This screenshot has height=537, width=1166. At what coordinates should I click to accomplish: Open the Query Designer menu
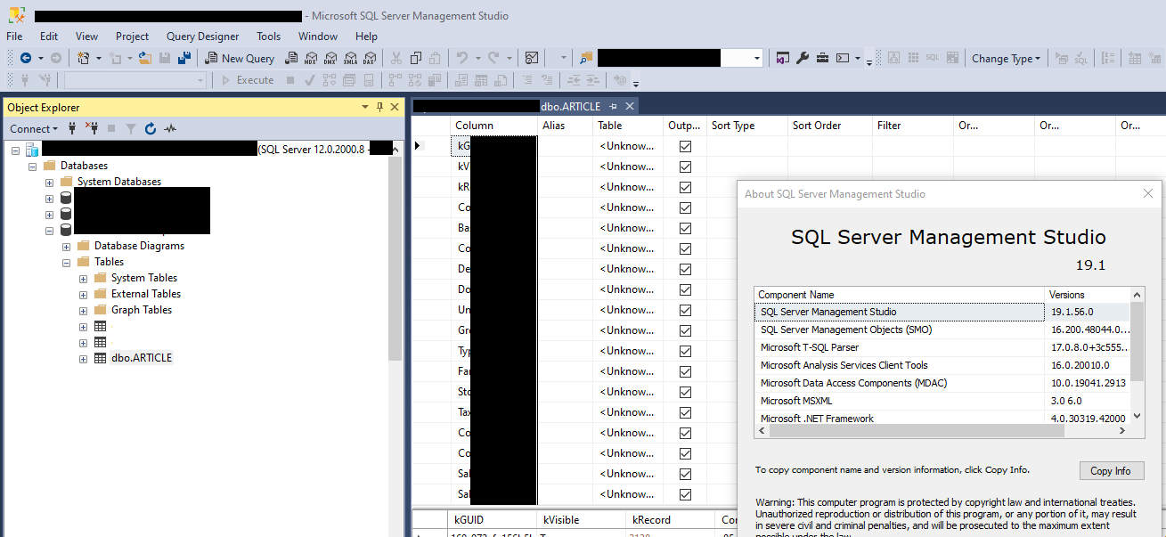203,37
